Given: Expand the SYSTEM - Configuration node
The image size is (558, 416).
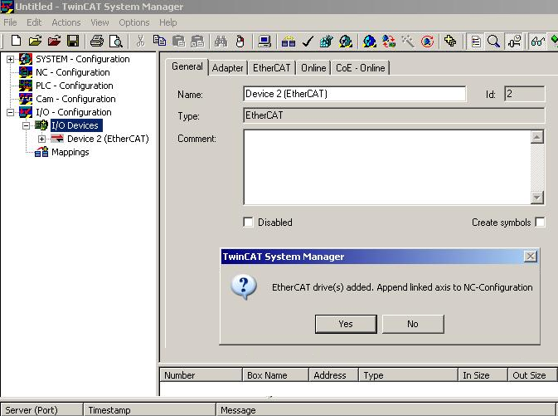Looking at the screenshot, I should click(x=10, y=59).
